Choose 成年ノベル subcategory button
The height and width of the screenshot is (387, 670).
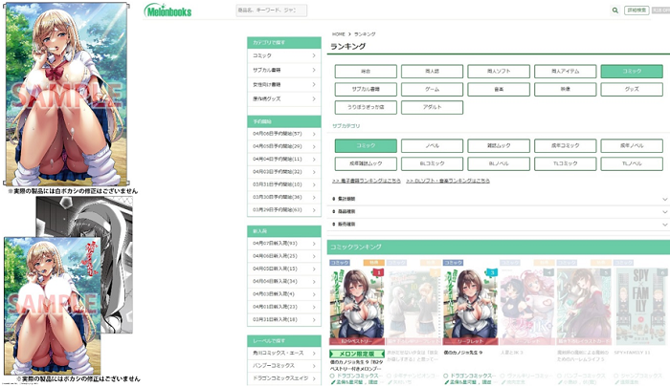632,145
